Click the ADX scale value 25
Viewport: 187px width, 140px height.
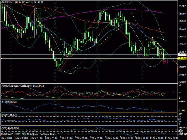pyautogui.click(x=180, y=93)
